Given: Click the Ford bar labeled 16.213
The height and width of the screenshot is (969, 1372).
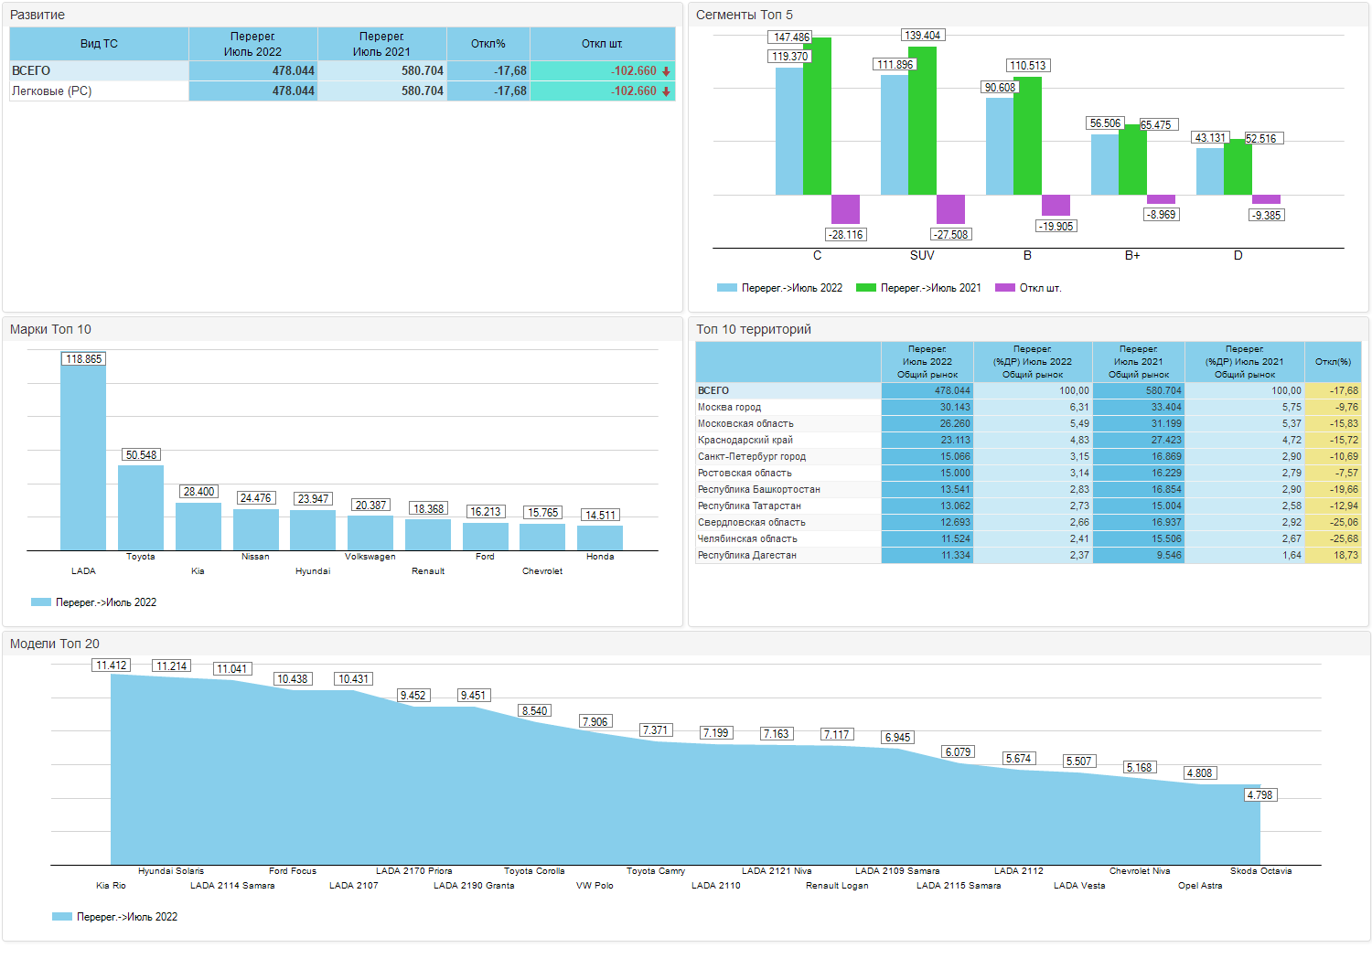Looking at the screenshot, I should coord(486,537).
